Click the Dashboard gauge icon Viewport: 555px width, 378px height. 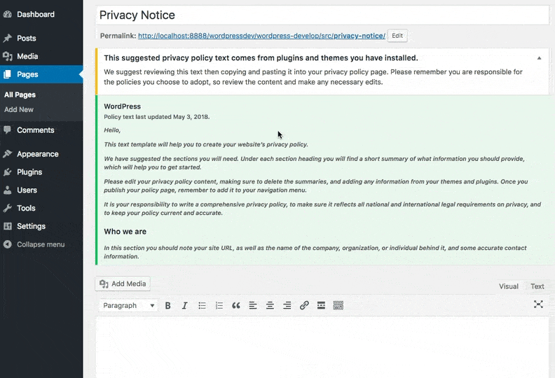point(8,14)
